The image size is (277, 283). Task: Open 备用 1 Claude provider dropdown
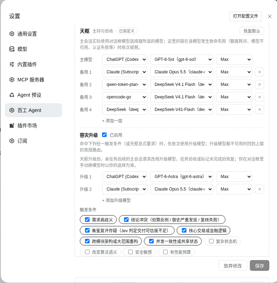click(125, 72)
